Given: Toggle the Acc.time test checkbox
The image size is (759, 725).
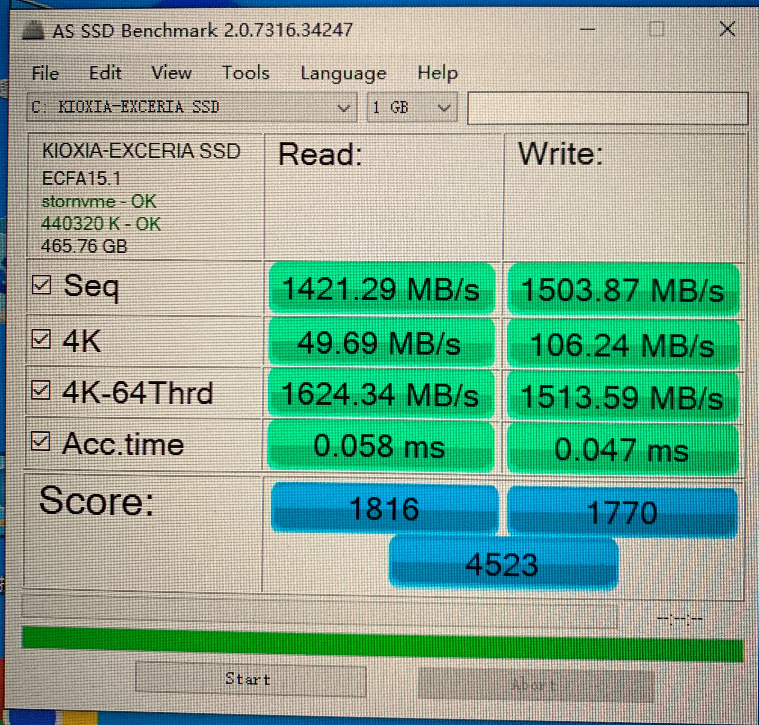Looking at the screenshot, I should (x=40, y=441).
